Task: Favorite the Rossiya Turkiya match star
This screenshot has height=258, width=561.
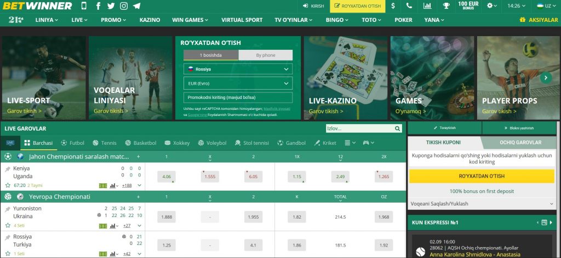Action: [x=8, y=254]
